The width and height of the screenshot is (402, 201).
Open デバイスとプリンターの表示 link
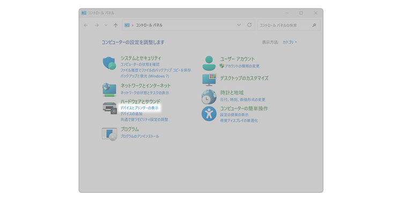(x=139, y=108)
